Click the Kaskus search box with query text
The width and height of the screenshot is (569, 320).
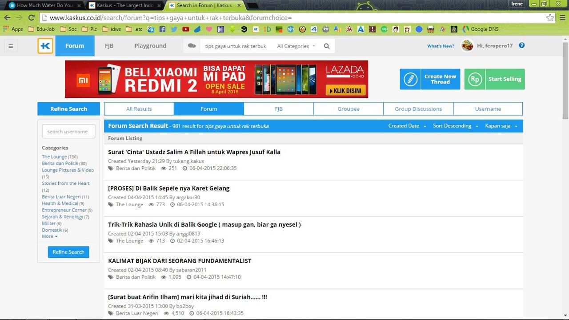tap(236, 46)
